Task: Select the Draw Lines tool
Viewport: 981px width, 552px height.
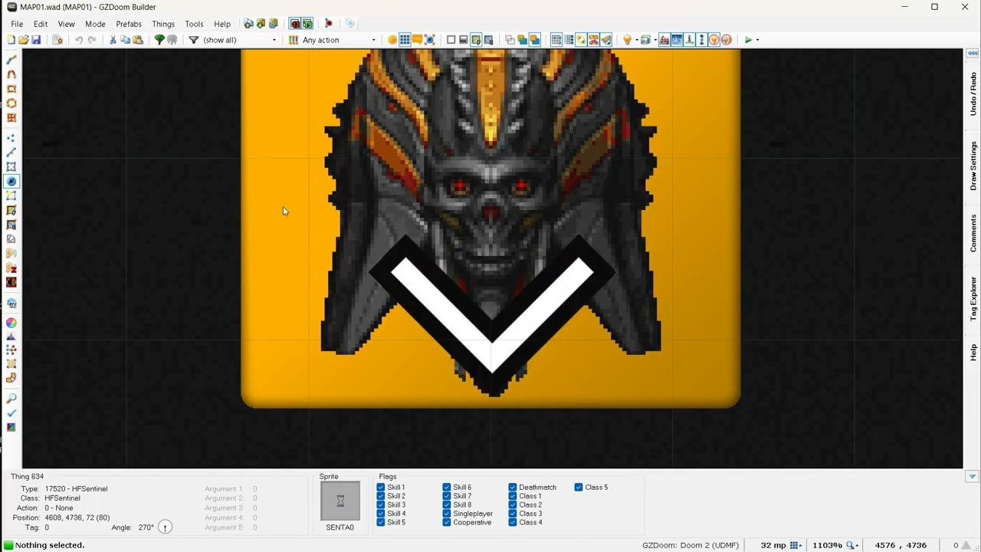Action: point(11,60)
